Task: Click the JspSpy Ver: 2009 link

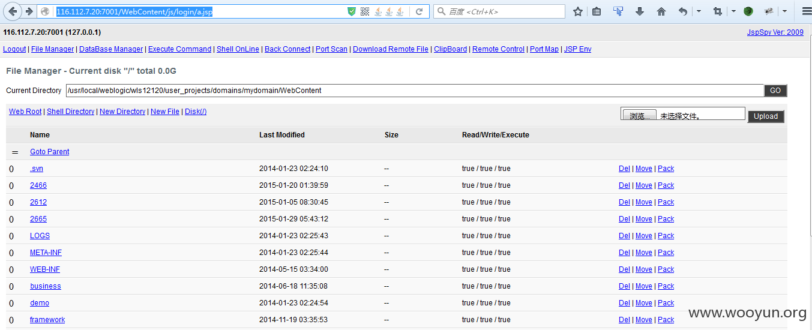Action: pos(775,32)
